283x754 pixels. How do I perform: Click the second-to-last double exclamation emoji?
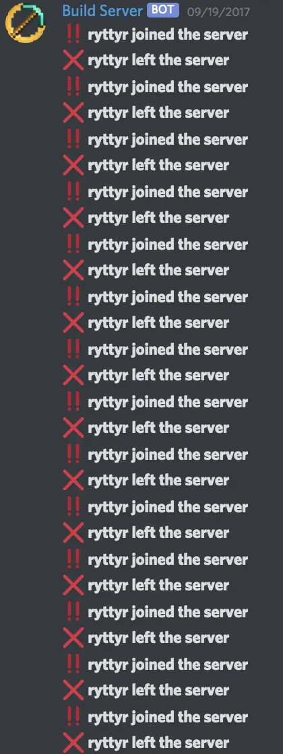coord(73,664)
